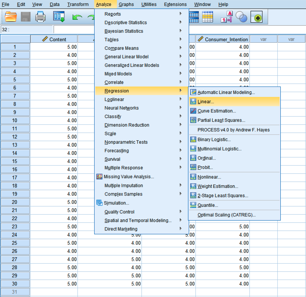Open a data file with the folder icon
Image resolution: width=306 pixels, height=297 pixels.
point(10,17)
